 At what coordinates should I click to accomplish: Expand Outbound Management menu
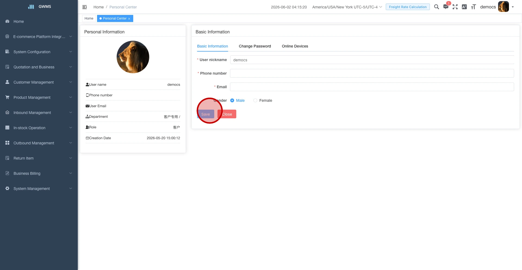pyautogui.click(x=71, y=143)
